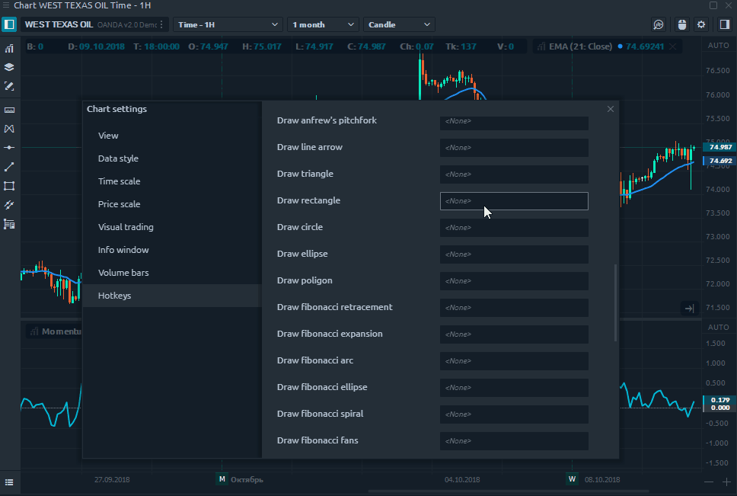Open the View settings section
The height and width of the screenshot is (496, 737).
point(172,136)
